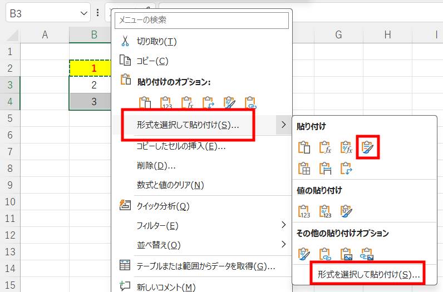443x292 pixels.
Task: Click the Paste Link icon under 貼り付けのオプション
Action: [250, 102]
